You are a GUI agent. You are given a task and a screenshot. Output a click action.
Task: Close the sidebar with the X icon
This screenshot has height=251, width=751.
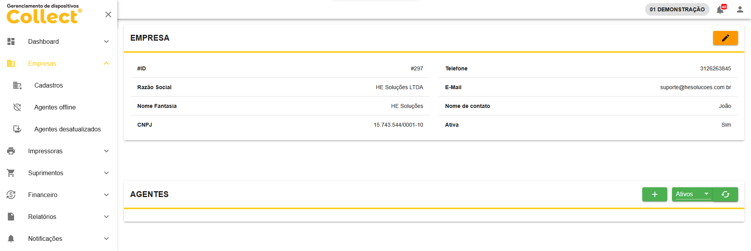(x=108, y=14)
